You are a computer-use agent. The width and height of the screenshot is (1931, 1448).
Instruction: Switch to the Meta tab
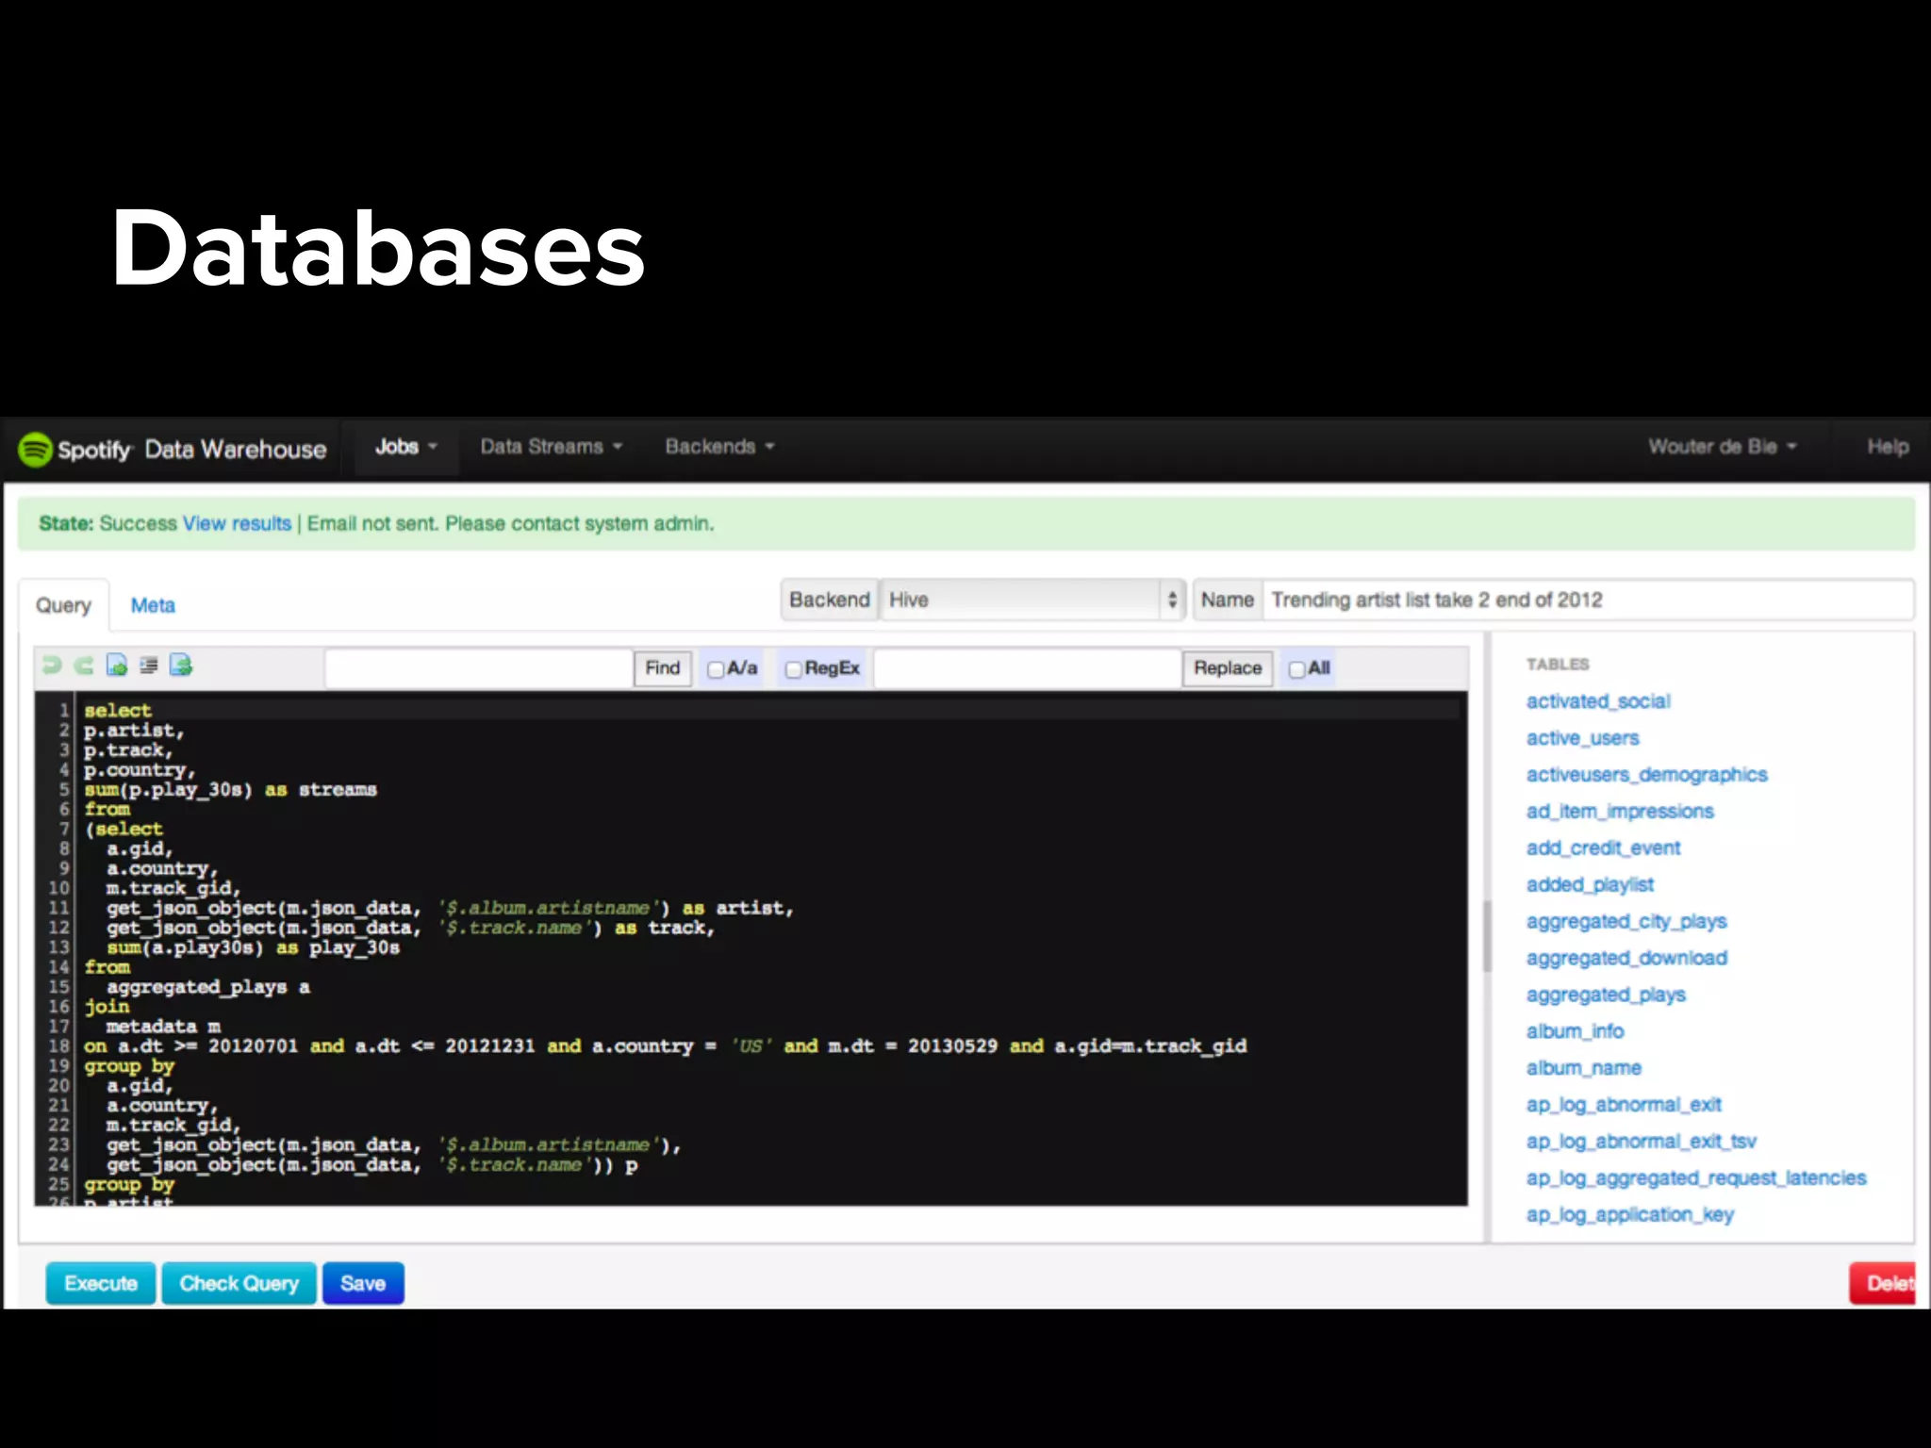[x=153, y=605]
